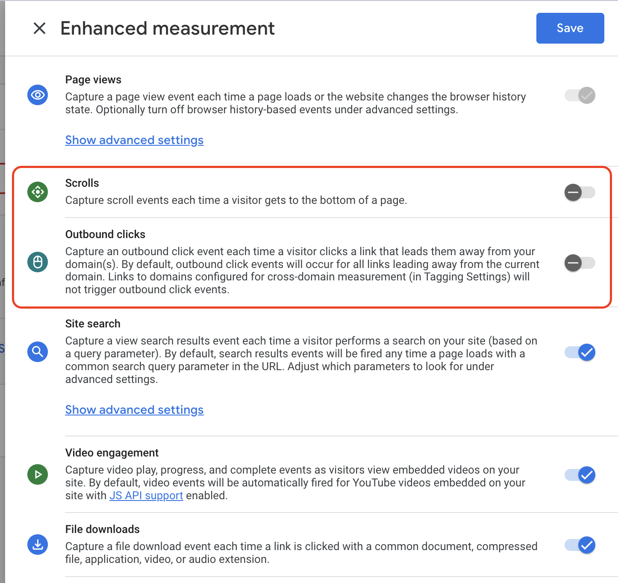Expand advanced settings under Page views
The image size is (618, 583).
coord(134,140)
